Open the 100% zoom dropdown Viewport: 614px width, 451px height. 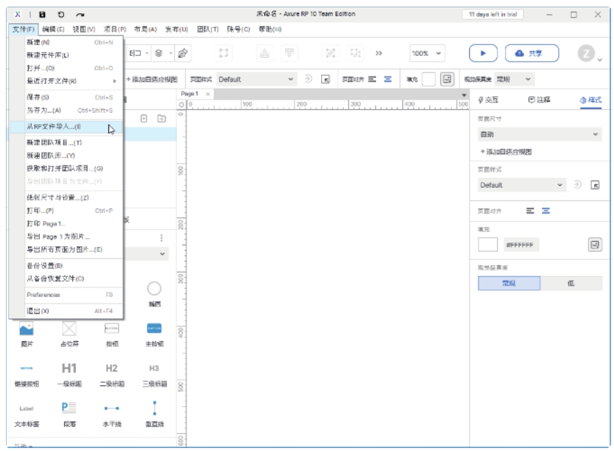coord(428,53)
